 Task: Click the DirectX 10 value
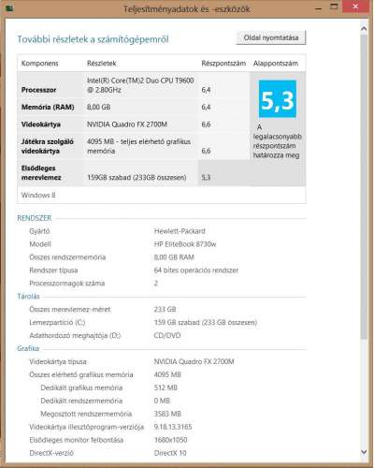170,453
